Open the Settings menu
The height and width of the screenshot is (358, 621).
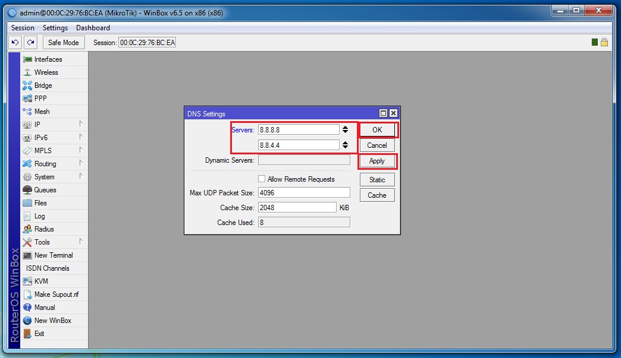tap(55, 28)
